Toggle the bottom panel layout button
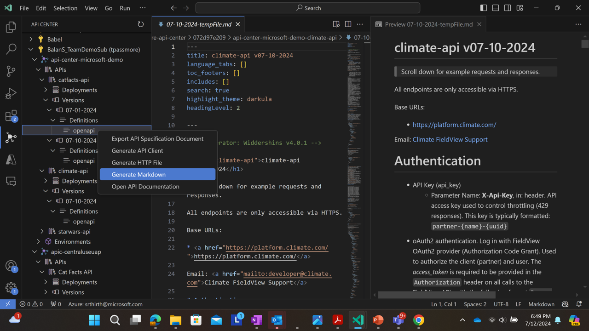 (496, 8)
